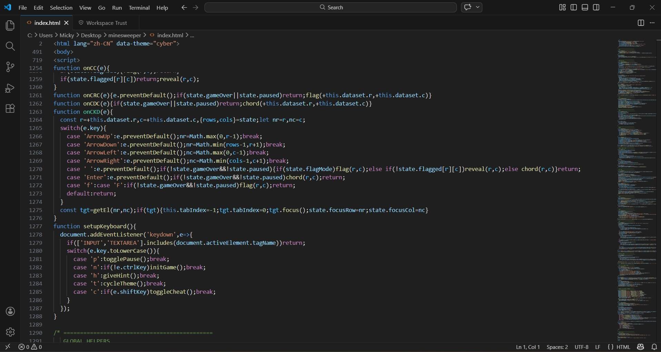Split the editor to the right
Image resolution: width=661 pixels, height=352 pixels.
coord(641,23)
